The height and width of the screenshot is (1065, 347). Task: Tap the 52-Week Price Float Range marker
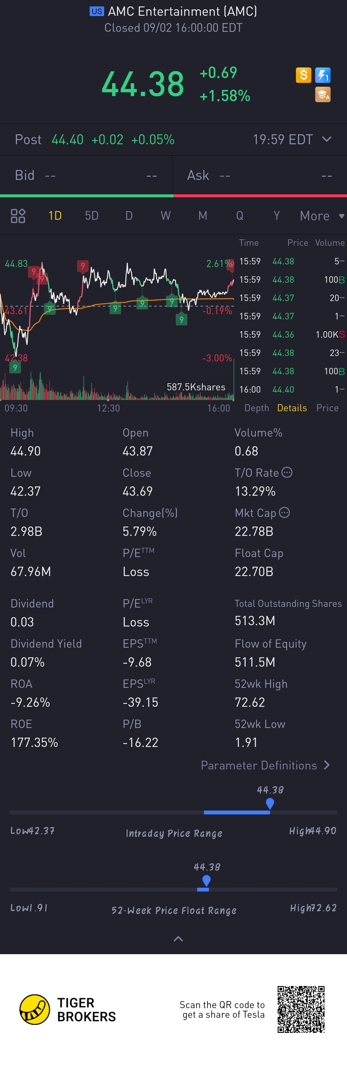click(x=206, y=881)
